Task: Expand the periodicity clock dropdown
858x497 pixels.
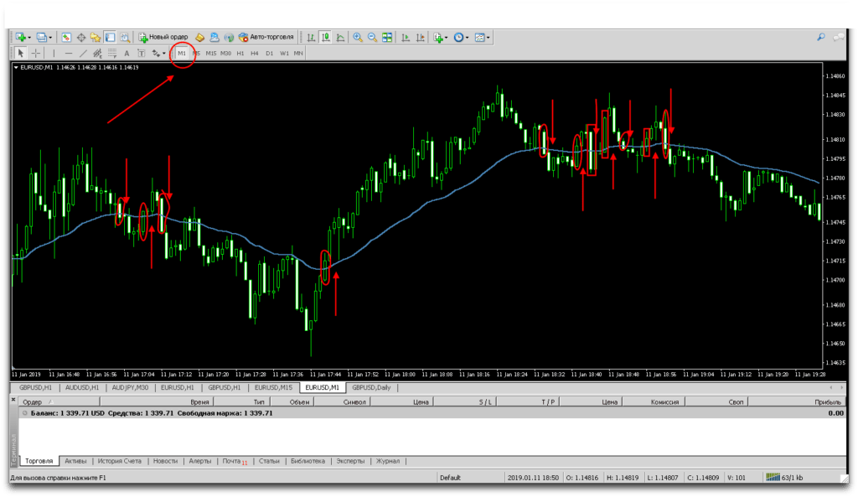Action: [x=468, y=37]
